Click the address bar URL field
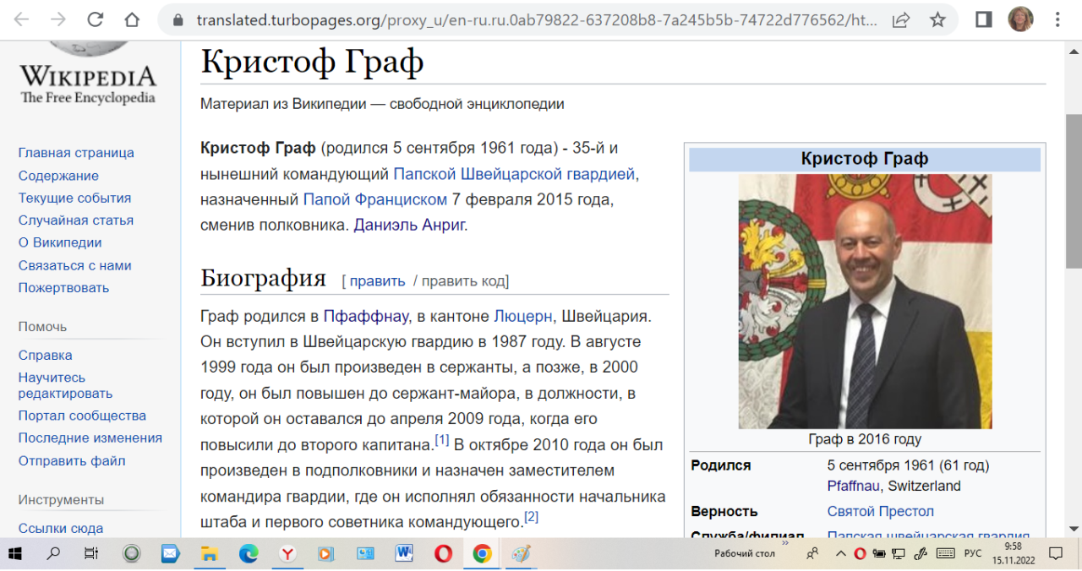The image size is (1082, 571). tap(537, 19)
